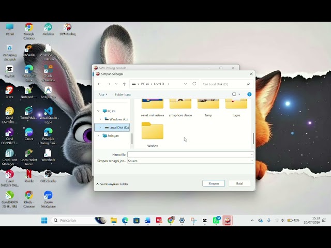Open the view options dropdown arrow
The height and width of the screenshot is (248, 331).
[x=239, y=94]
